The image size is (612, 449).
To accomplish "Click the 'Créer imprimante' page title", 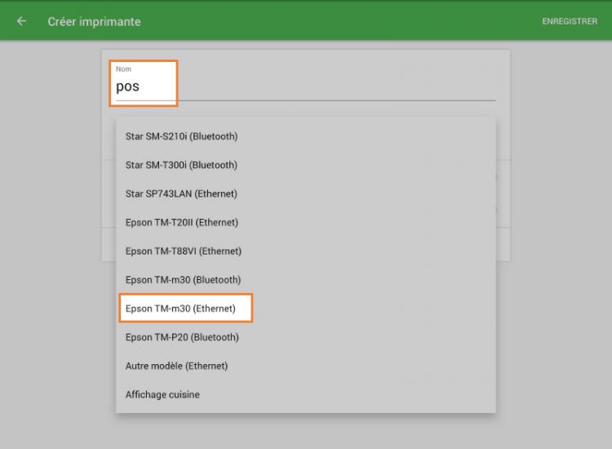I will 94,21.
